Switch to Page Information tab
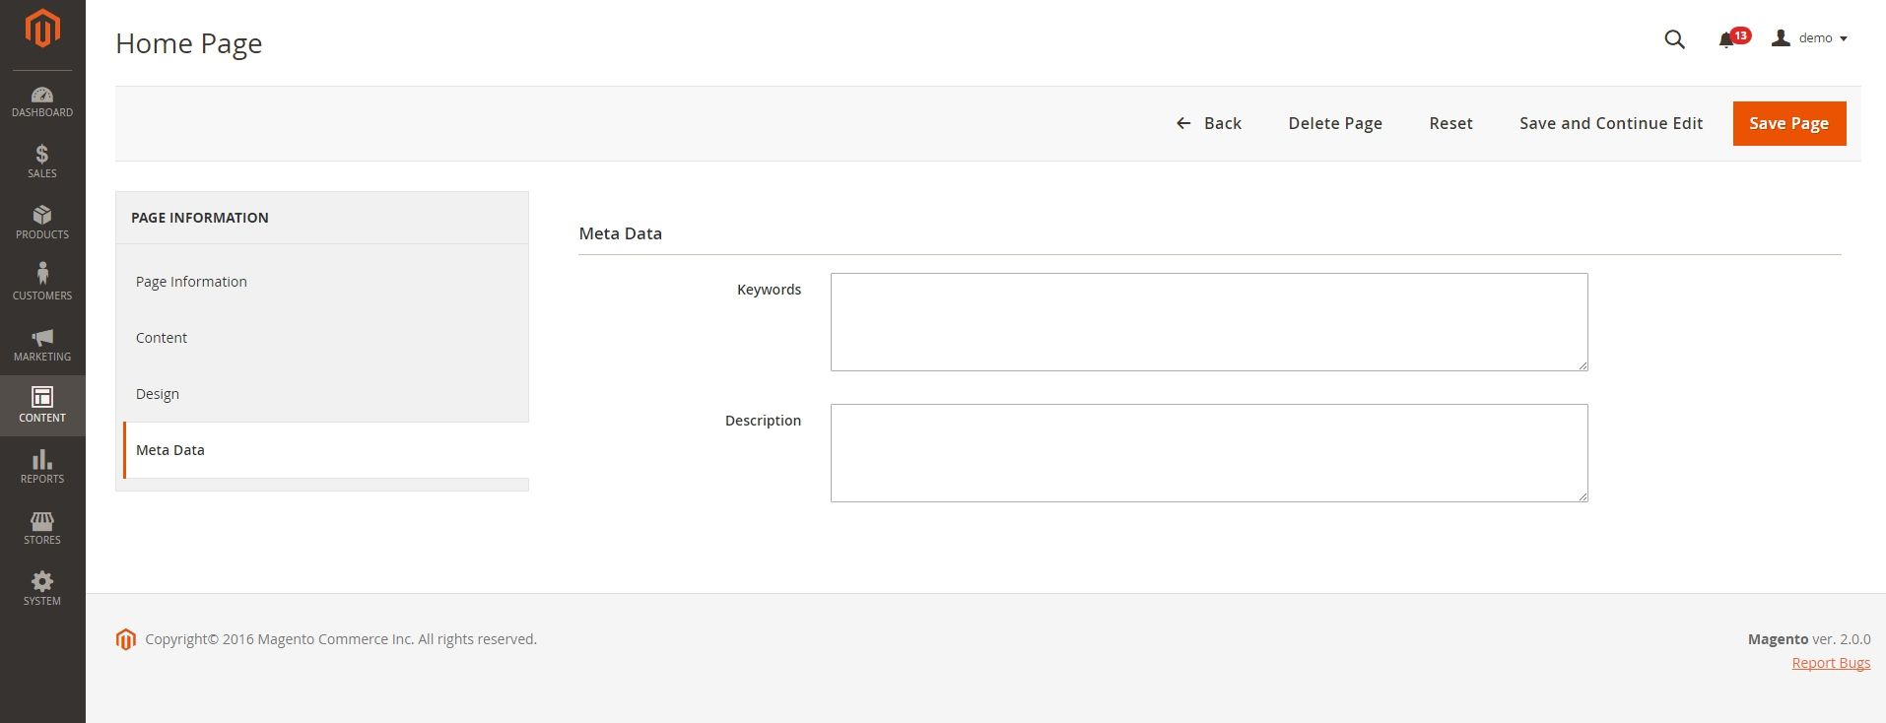The image size is (1886, 723). tap(322, 282)
